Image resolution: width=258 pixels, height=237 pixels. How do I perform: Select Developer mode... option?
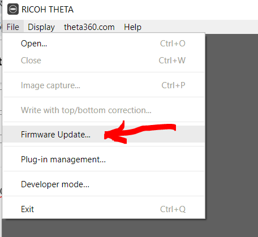coord(104,184)
